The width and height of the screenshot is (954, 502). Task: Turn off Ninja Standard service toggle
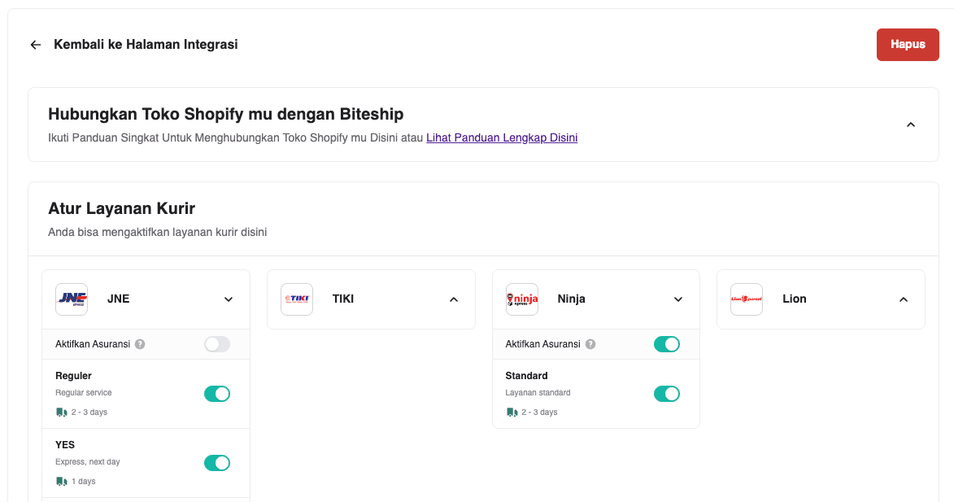point(667,394)
